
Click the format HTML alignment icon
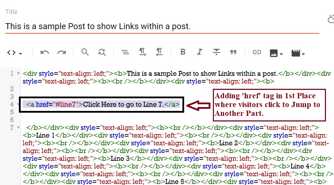pyautogui.click(x=125, y=52)
